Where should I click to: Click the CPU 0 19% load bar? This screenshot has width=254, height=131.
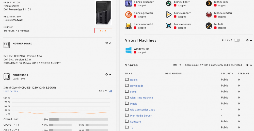pyautogui.click(x=60, y=125)
